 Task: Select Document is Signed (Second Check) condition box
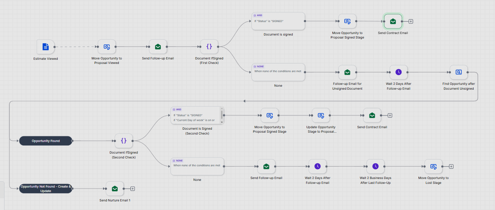[197, 115]
